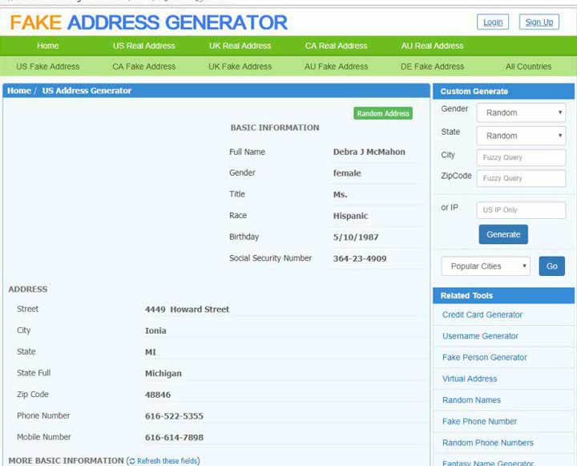Go to US Real Address
The height and width of the screenshot is (466, 577).
tap(144, 46)
